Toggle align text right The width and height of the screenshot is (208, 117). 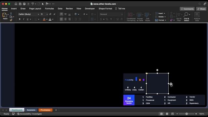pyautogui.click(x=70, y=19)
